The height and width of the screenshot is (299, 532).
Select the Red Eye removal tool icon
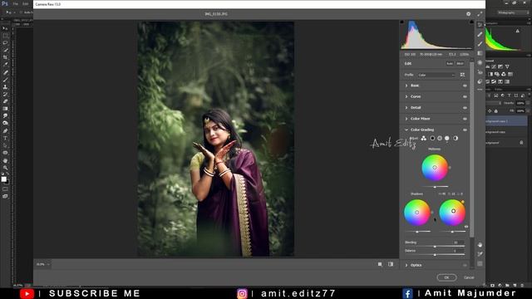coord(480,72)
